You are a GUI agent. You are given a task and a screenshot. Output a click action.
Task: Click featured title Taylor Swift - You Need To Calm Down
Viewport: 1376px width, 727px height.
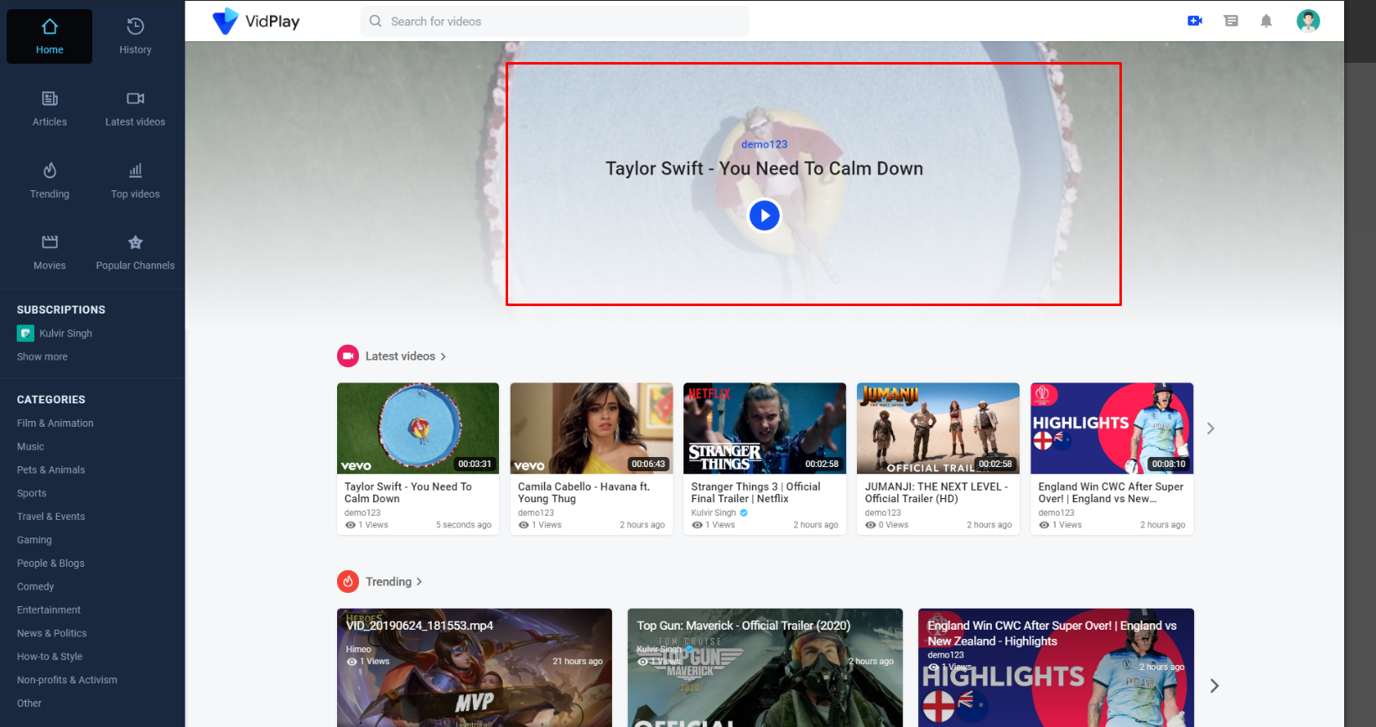pyautogui.click(x=764, y=169)
